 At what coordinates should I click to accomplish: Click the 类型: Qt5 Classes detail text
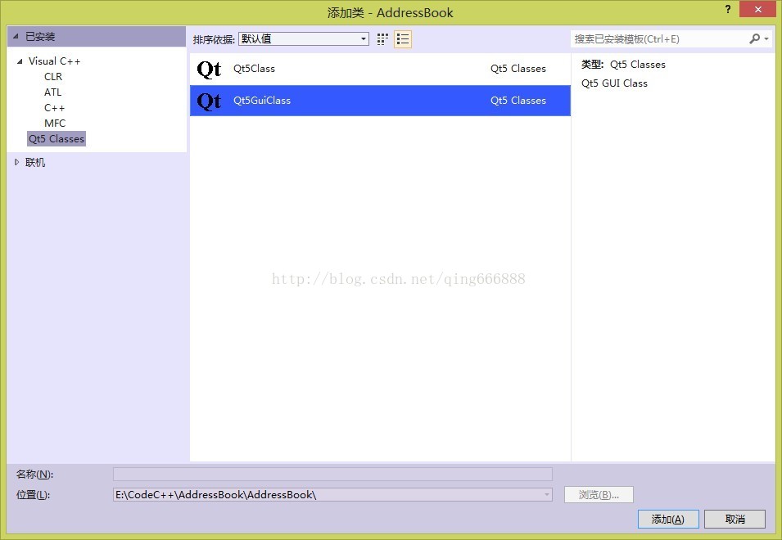(623, 65)
